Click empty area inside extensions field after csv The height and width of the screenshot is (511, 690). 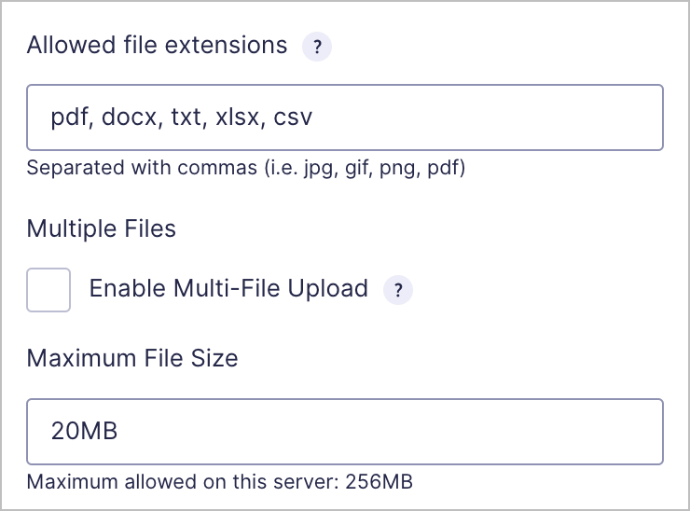click(484, 117)
